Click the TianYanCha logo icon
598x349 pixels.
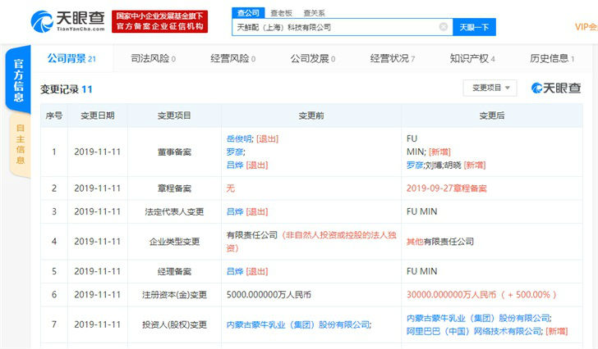43,20
